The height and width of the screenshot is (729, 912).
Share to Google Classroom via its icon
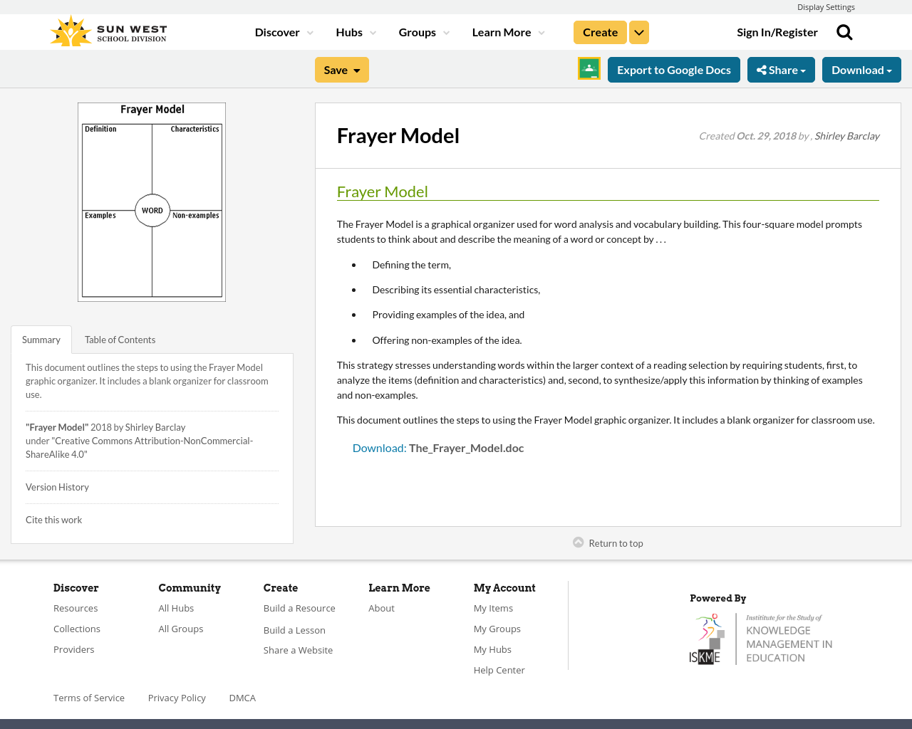[x=589, y=70]
